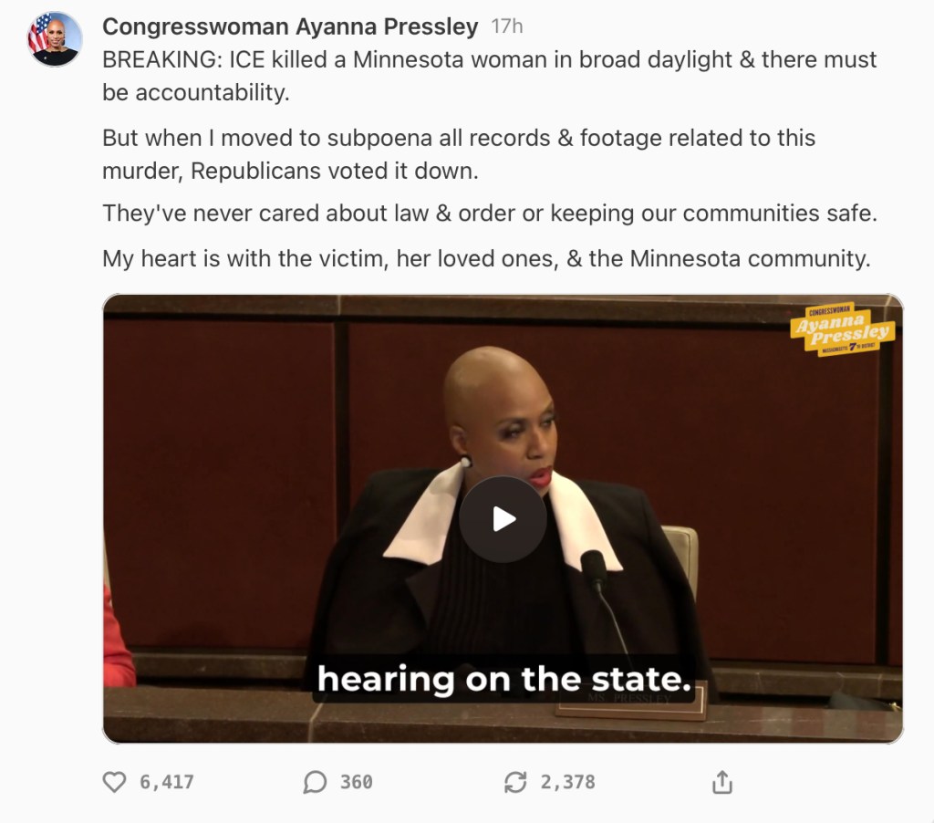Open replies via the comment bubble icon
The width and height of the screenshot is (934, 823).
[x=315, y=782]
